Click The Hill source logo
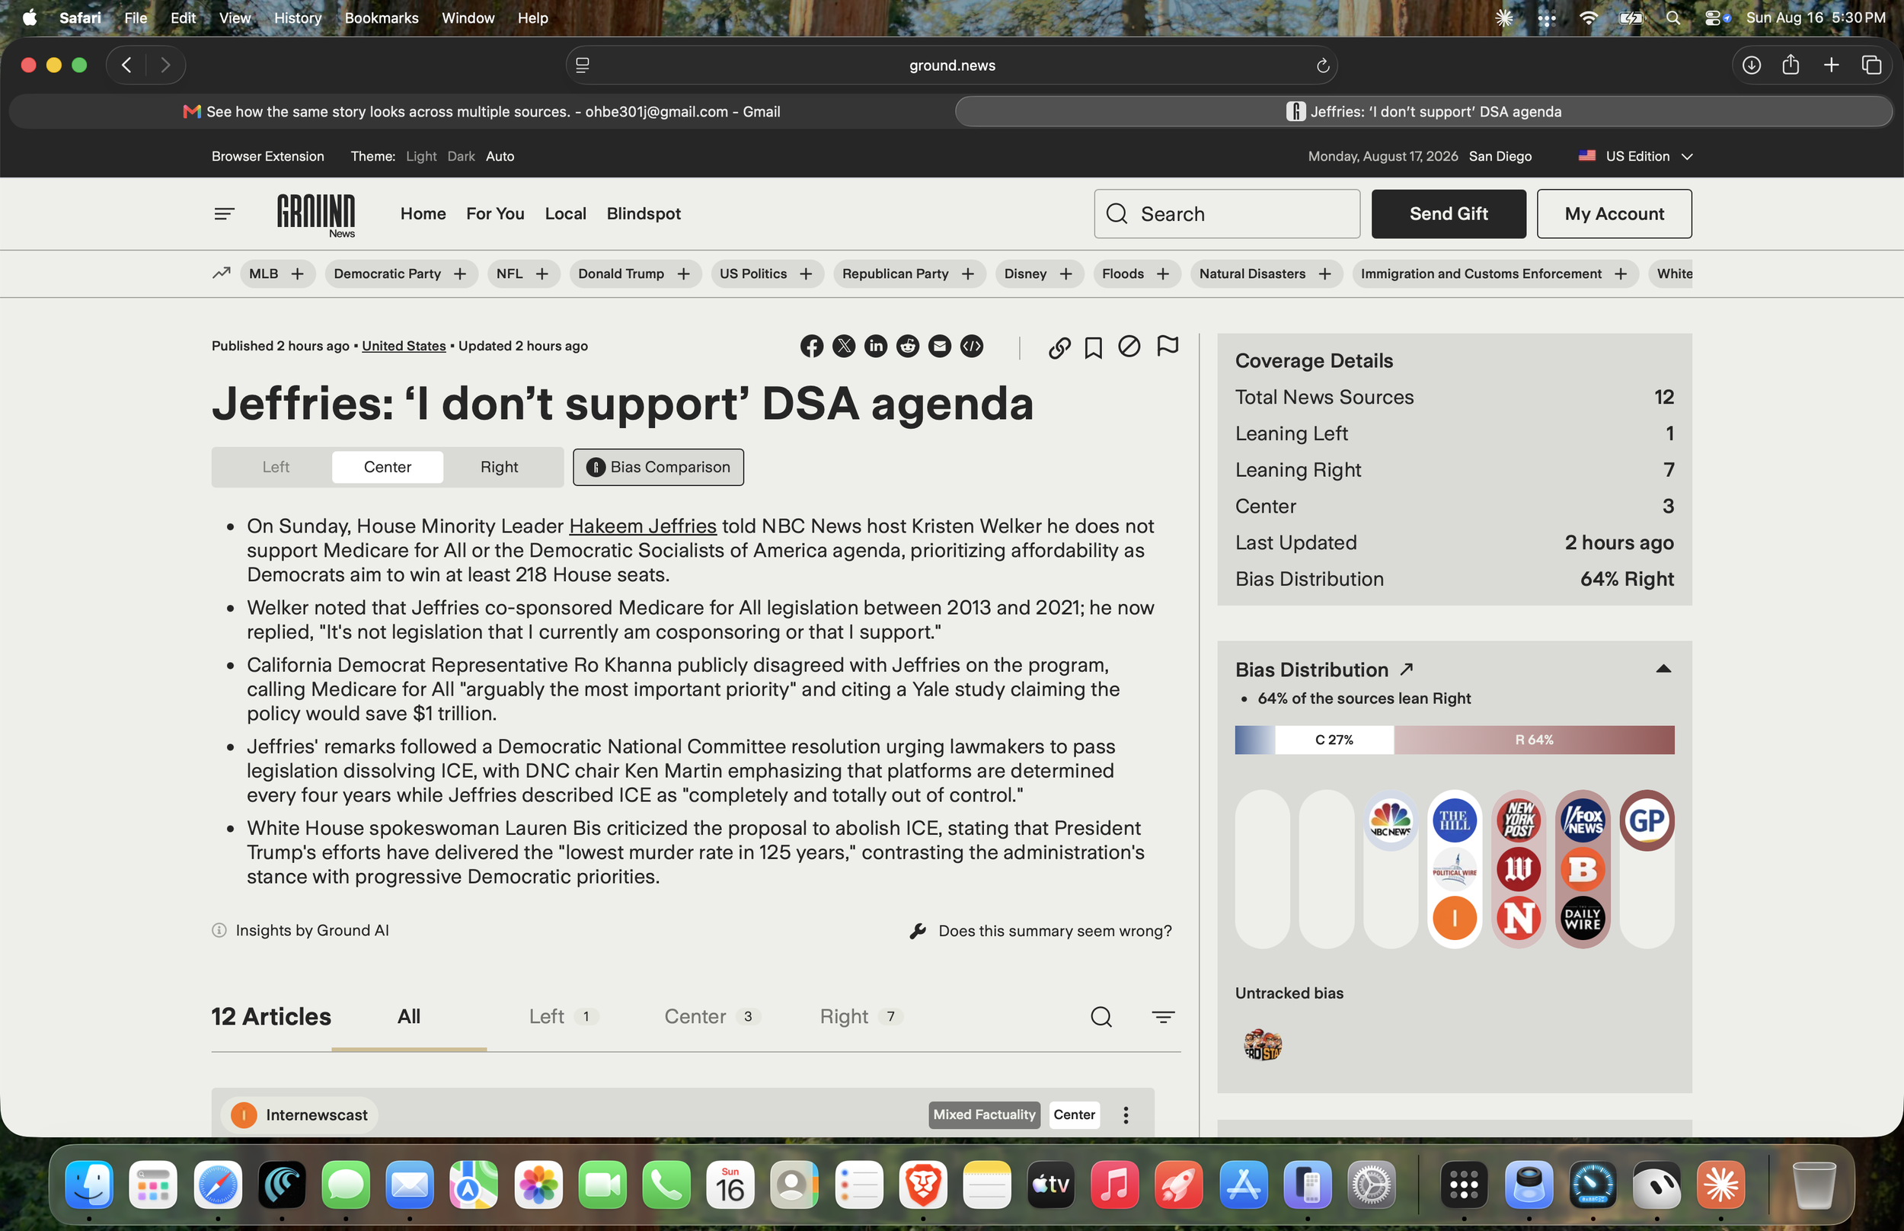The height and width of the screenshot is (1231, 1904). (x=1454, y=821)
